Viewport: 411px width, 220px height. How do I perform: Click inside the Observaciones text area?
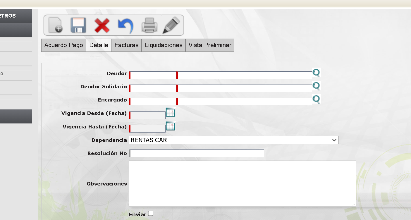[x=242, y=184]
